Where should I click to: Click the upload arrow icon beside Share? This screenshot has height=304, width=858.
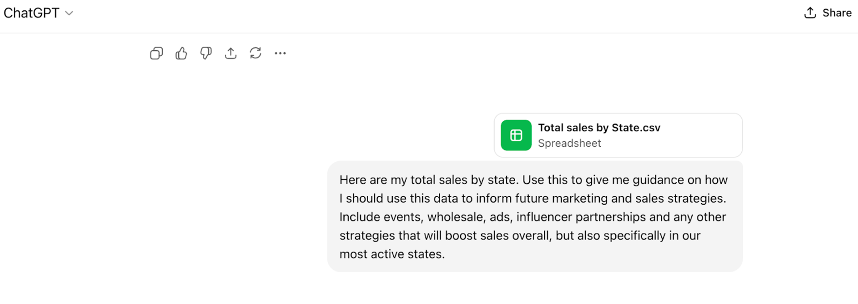810,13
